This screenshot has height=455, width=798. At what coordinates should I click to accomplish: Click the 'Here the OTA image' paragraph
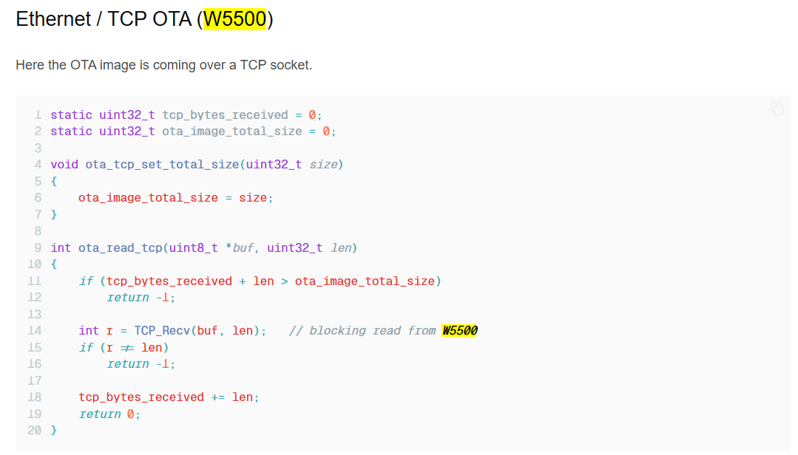[x=163, y=65]
